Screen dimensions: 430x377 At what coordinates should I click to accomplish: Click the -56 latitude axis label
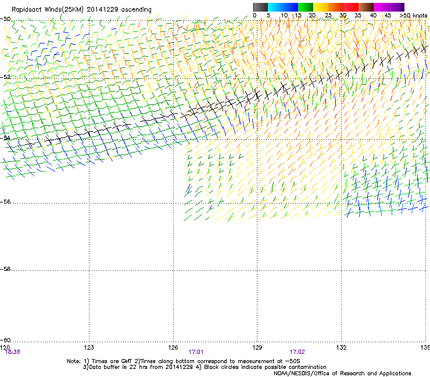pos(5,202)
